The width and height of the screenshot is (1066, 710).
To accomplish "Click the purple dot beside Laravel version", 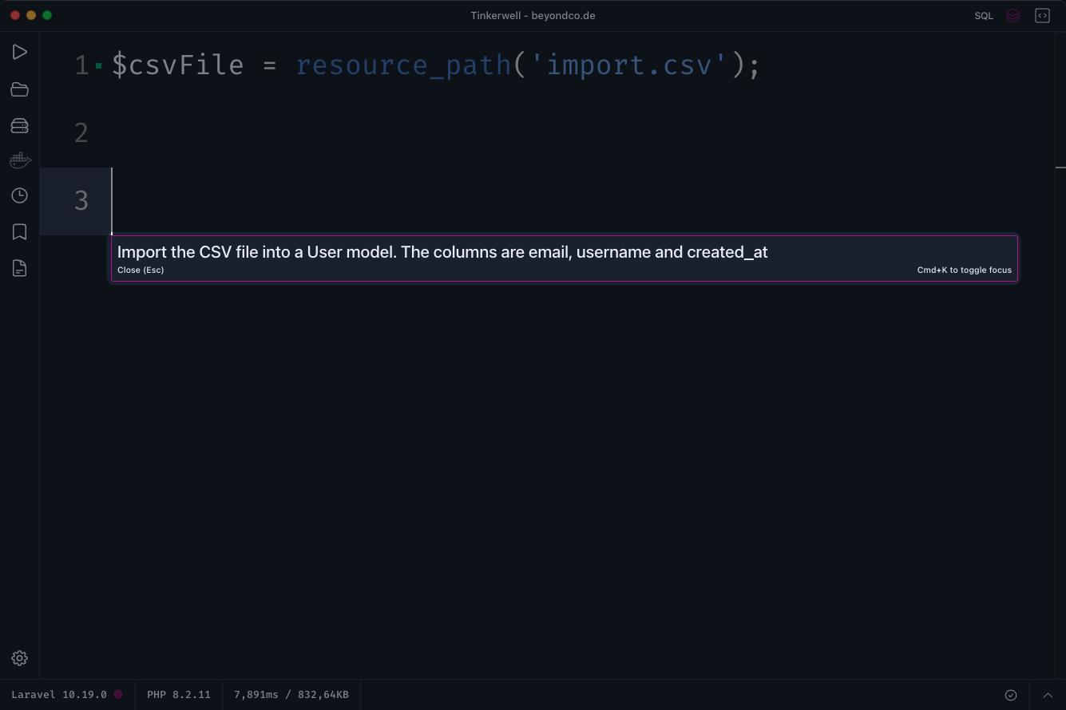I will coord(118,695).
